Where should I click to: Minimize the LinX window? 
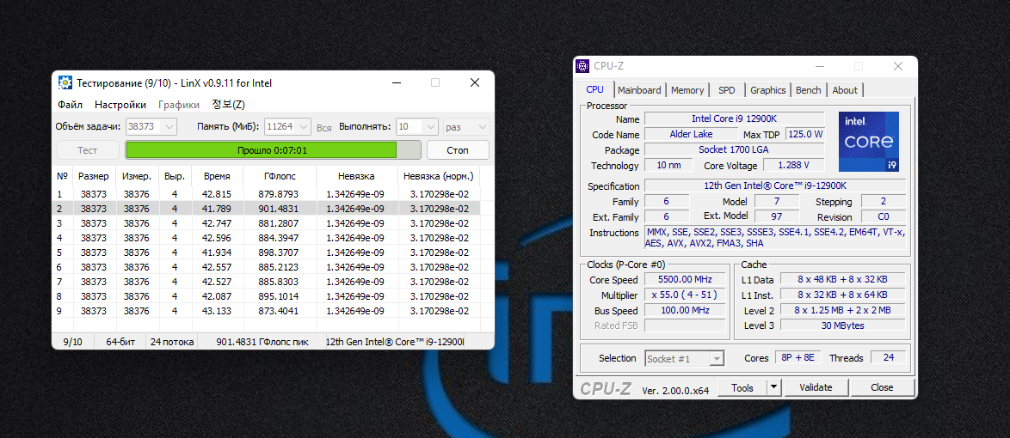click(396, 82)
